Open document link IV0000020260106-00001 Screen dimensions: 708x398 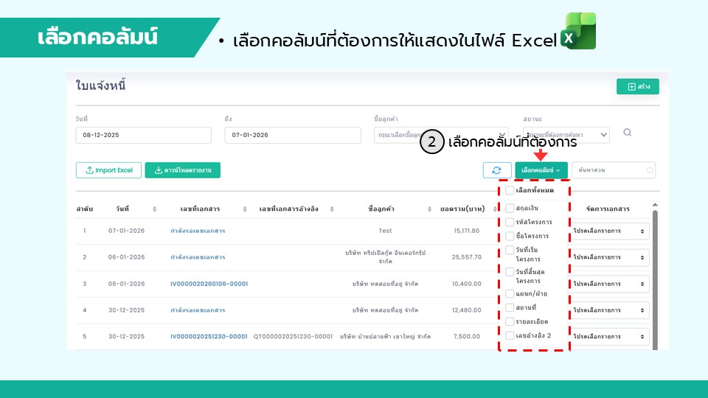pos(209,284)
